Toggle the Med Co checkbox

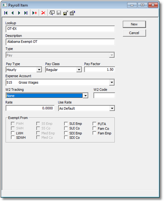[x=38, y=138]
